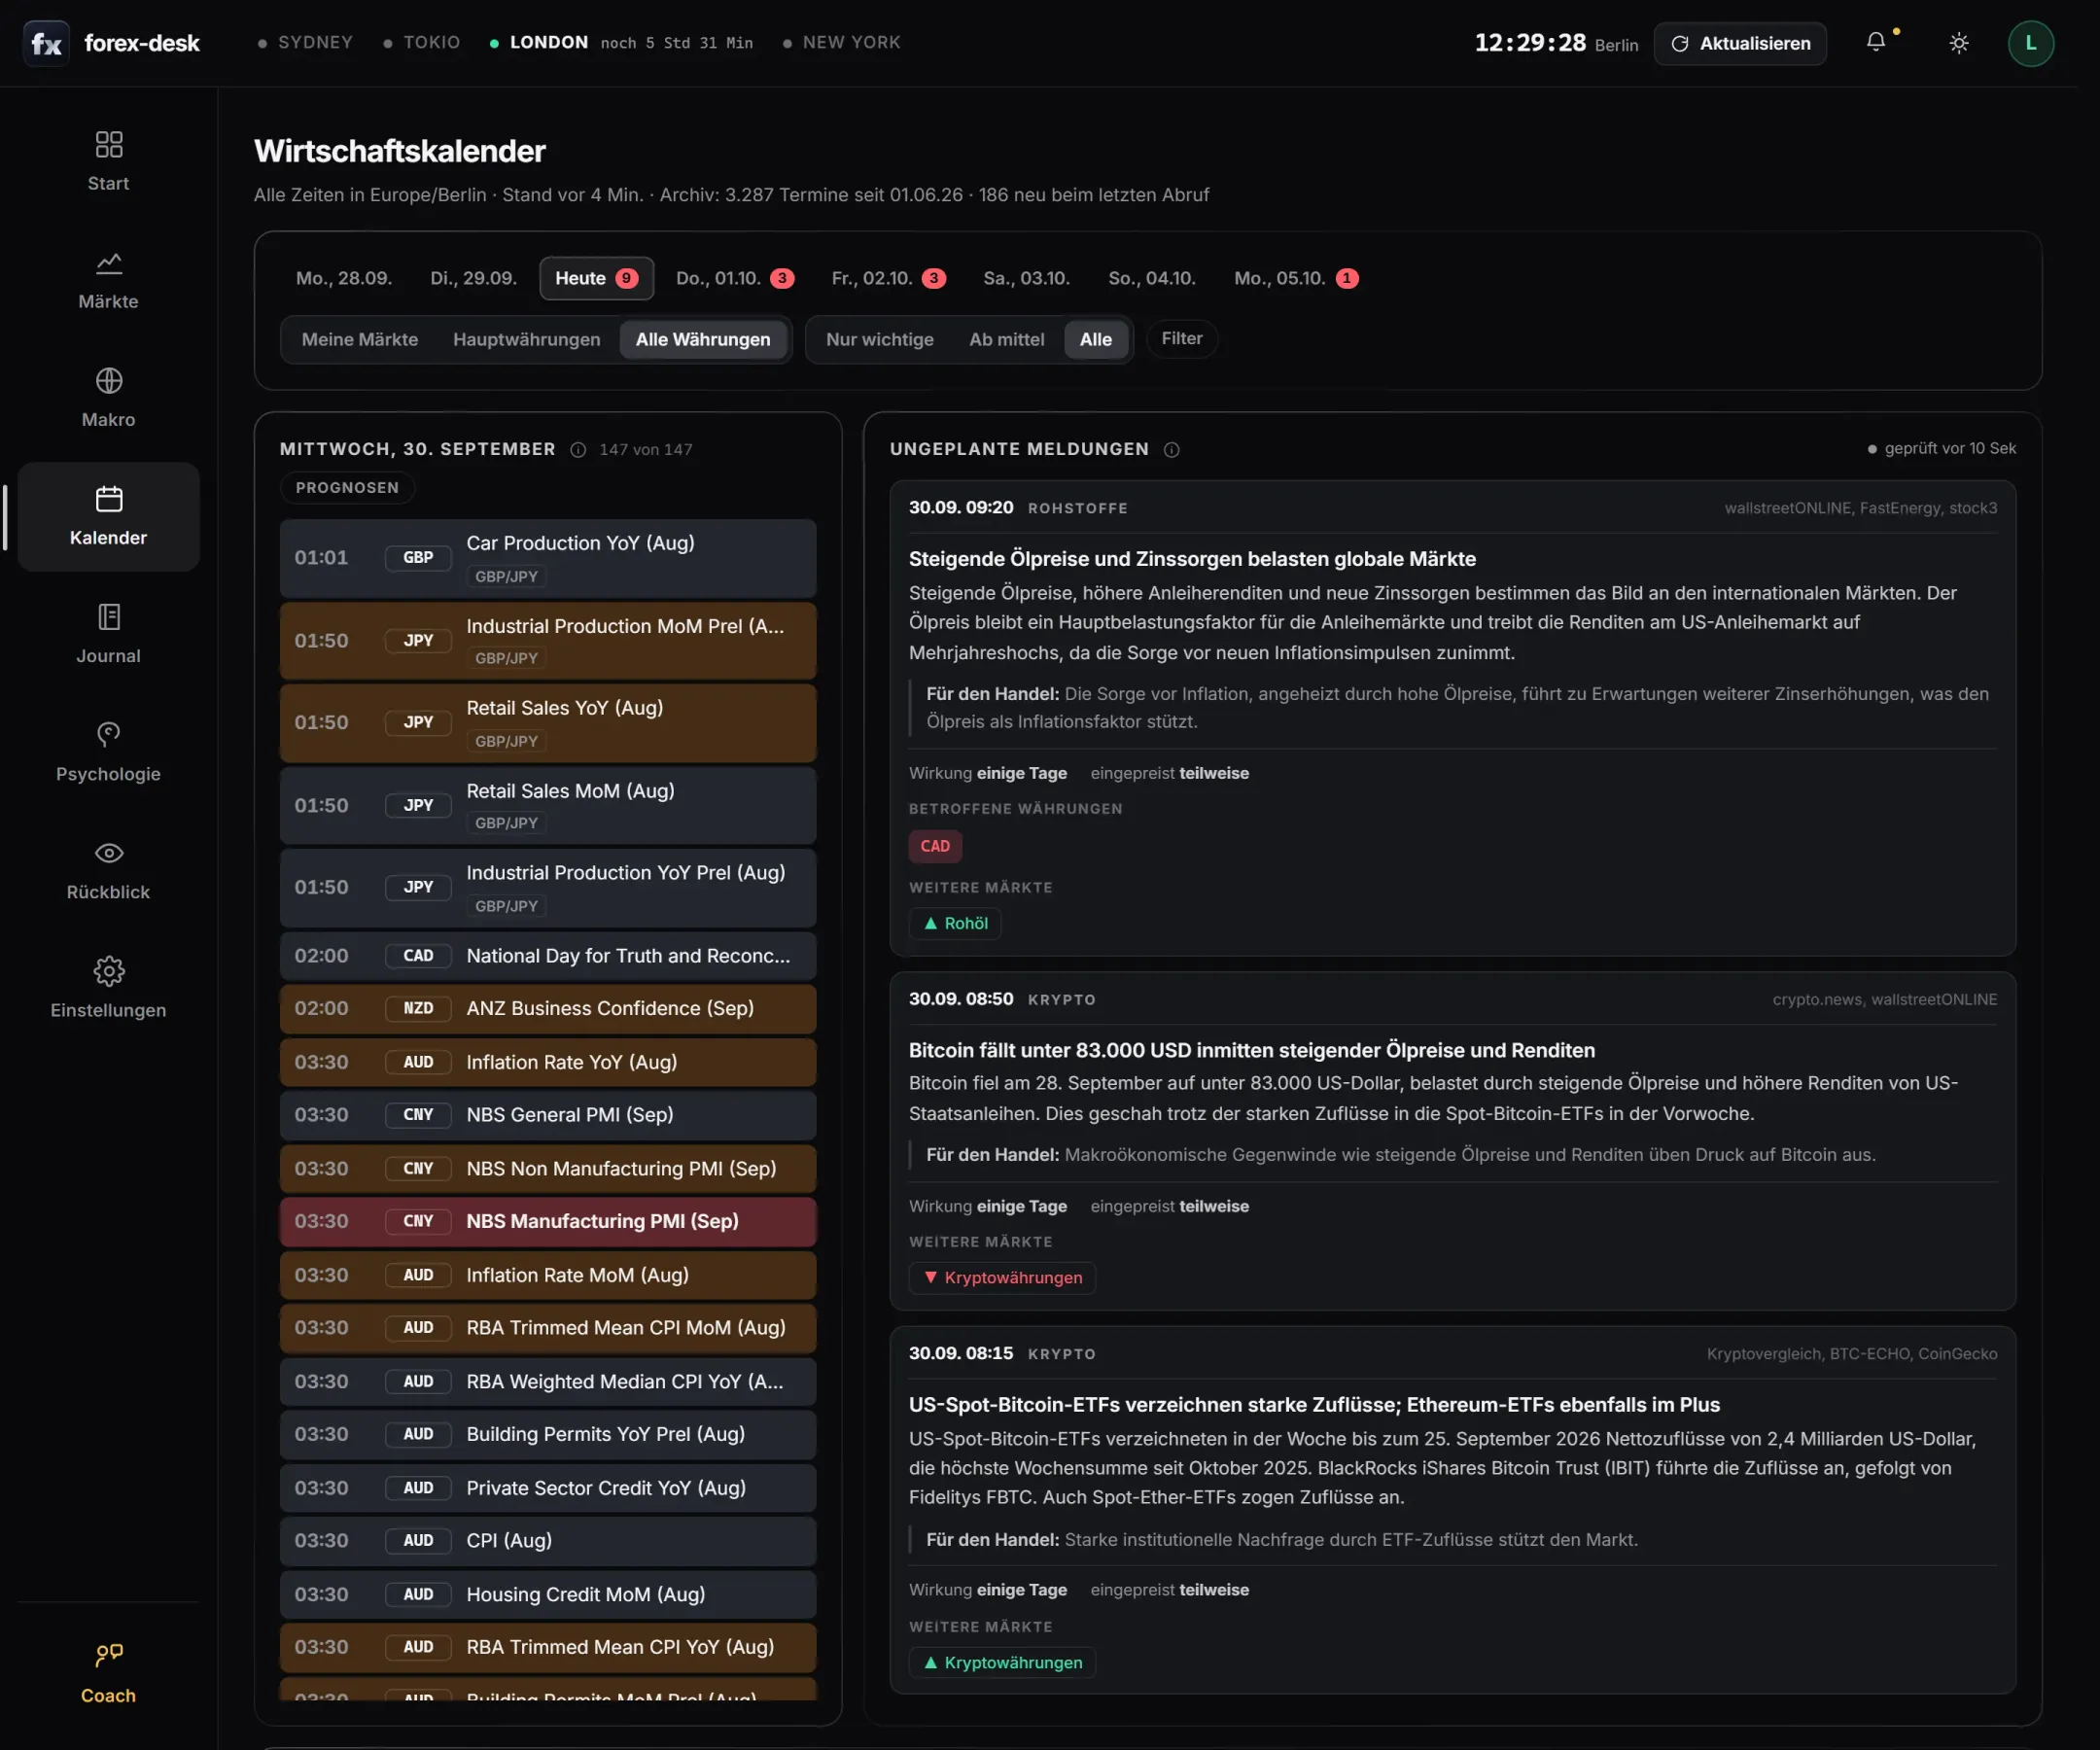
Task: Select the Di., 29.09. day tab
Action: [473, 278]
